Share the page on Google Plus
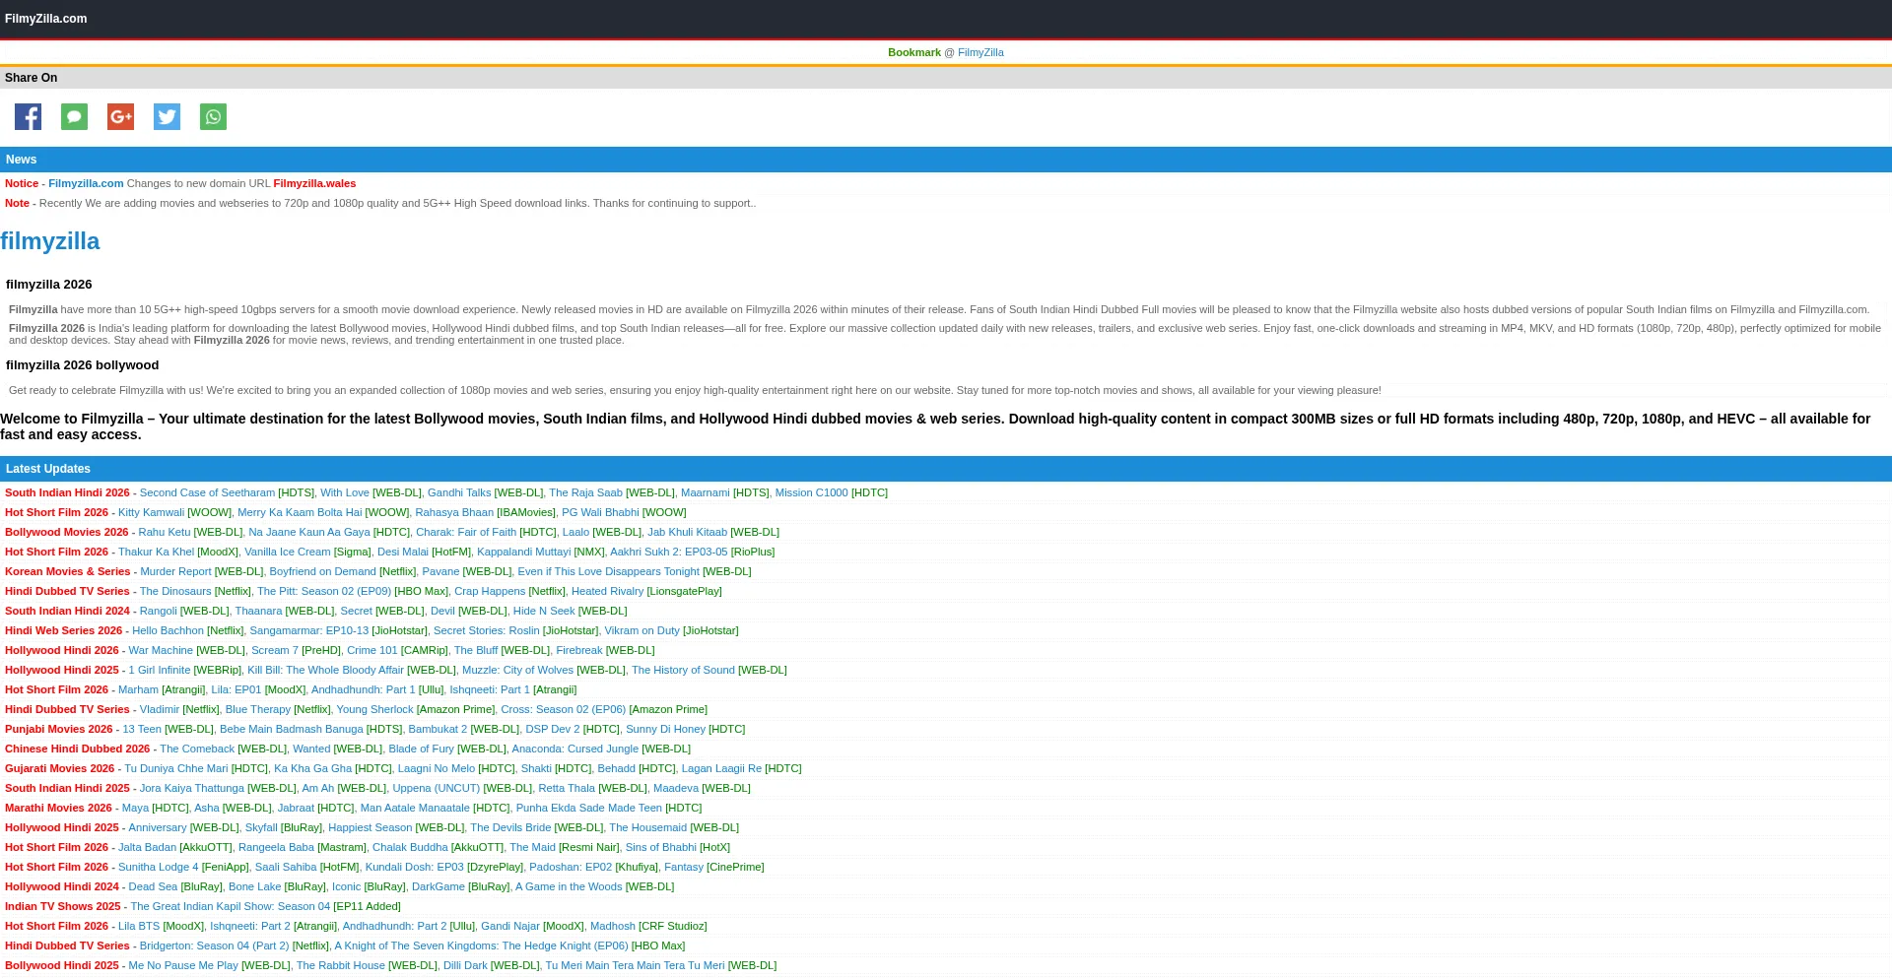The image size is (1892, 978). [x=120, y=117]
